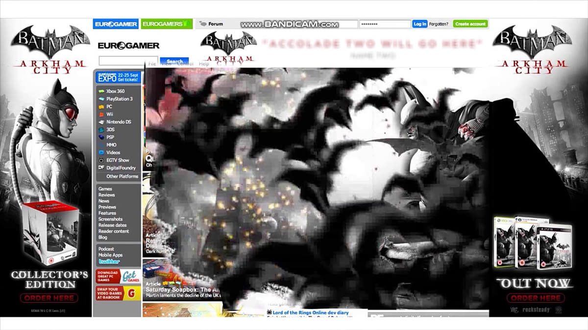
Task: Open the PSP platform icon
Action: [x=101, y=137]
